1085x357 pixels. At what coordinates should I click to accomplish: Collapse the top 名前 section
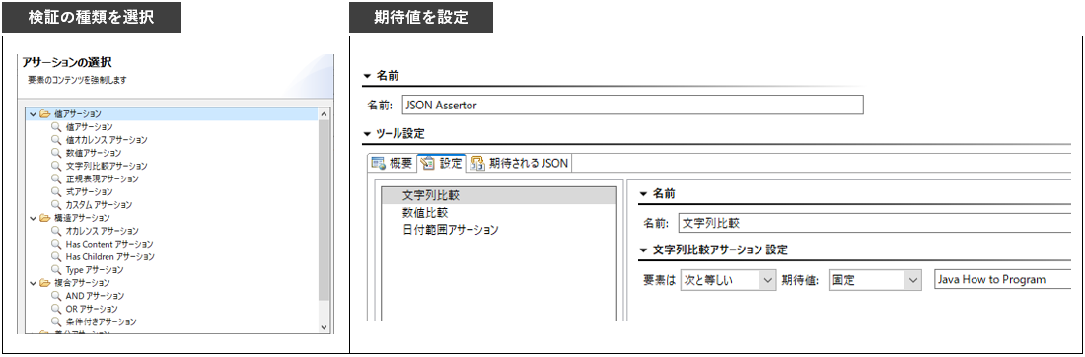tap(367, 76)
